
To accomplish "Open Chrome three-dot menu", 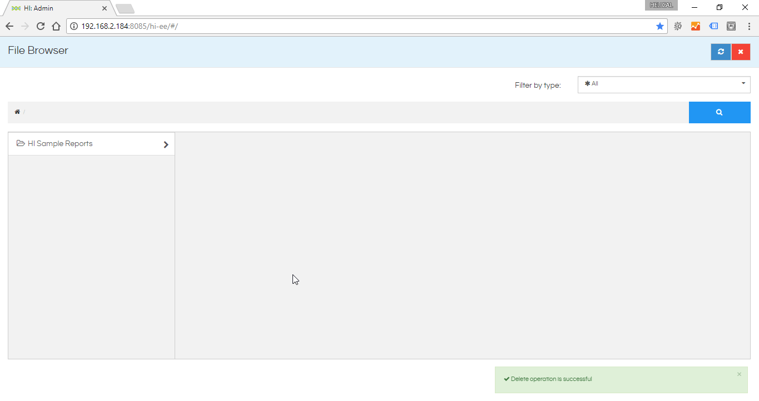I will 749,26.
